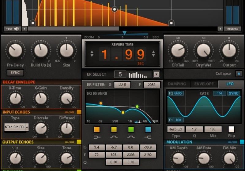The width and height of the screenshot is (245, 171).
Task: Open the ER SELECT dropdown arrow
Action: point(156,74)
